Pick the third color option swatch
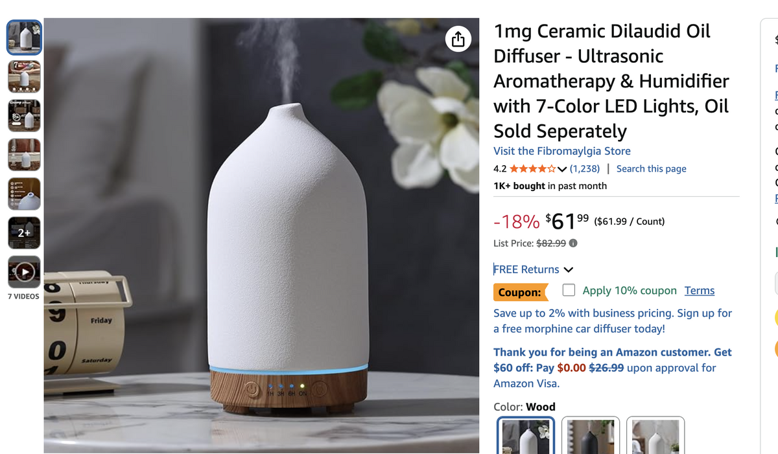Screen dimensions: 778x454 point(655,435)
